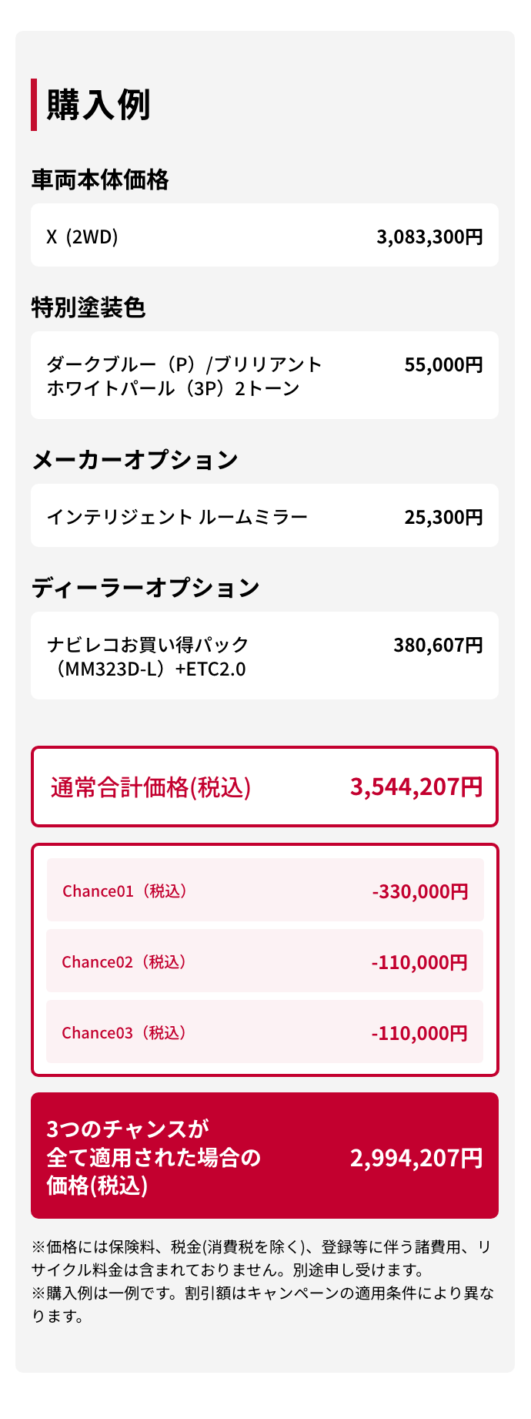Click the 通常合計価格(税込) label
Viewport: 531px width, 1419px height.
(151, 787)
